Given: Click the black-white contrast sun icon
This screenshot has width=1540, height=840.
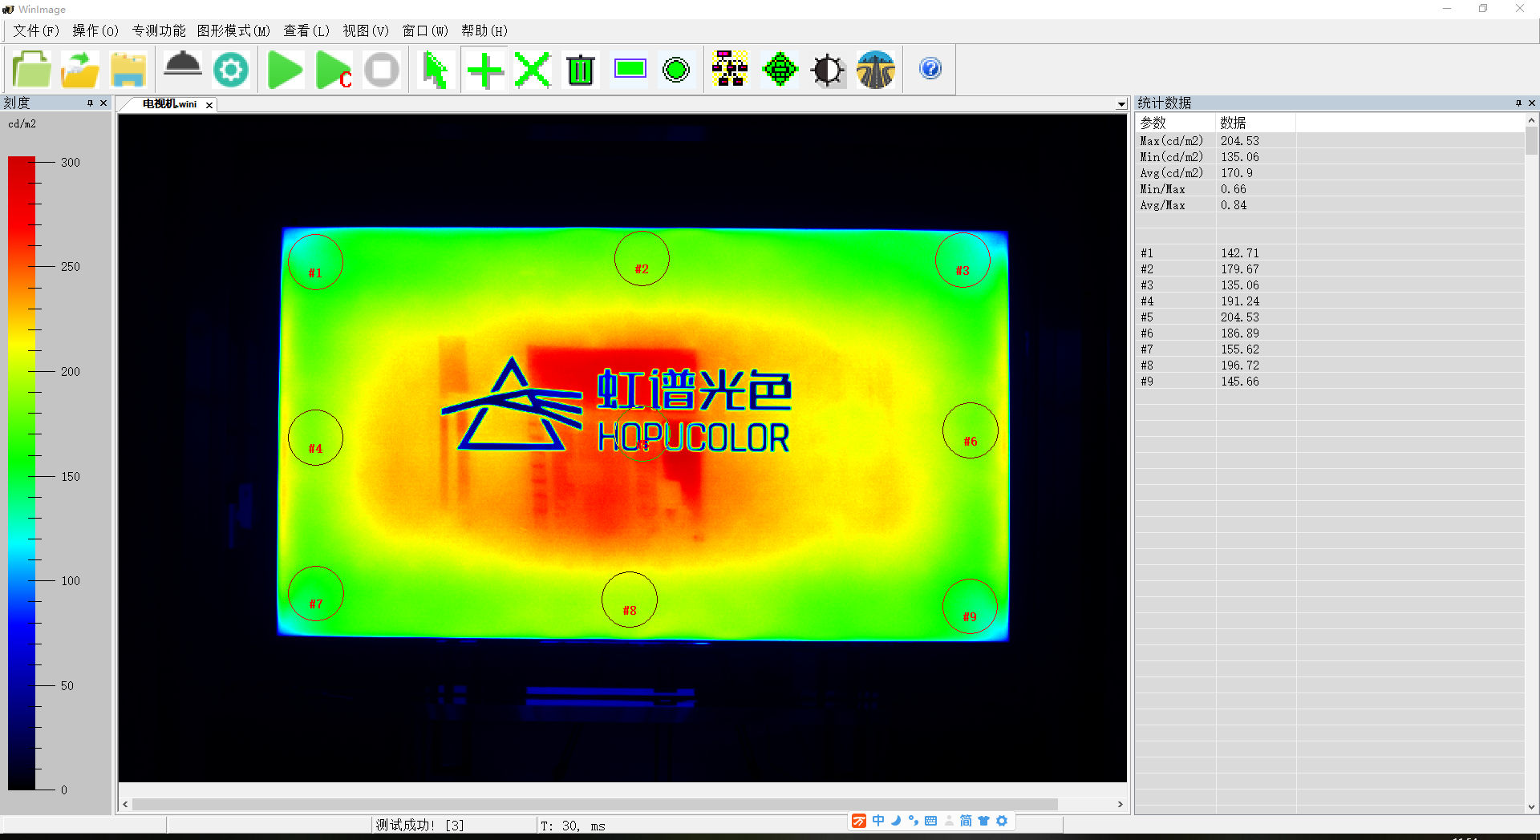Looking at the screenshot, I should [x=828, y=70].
